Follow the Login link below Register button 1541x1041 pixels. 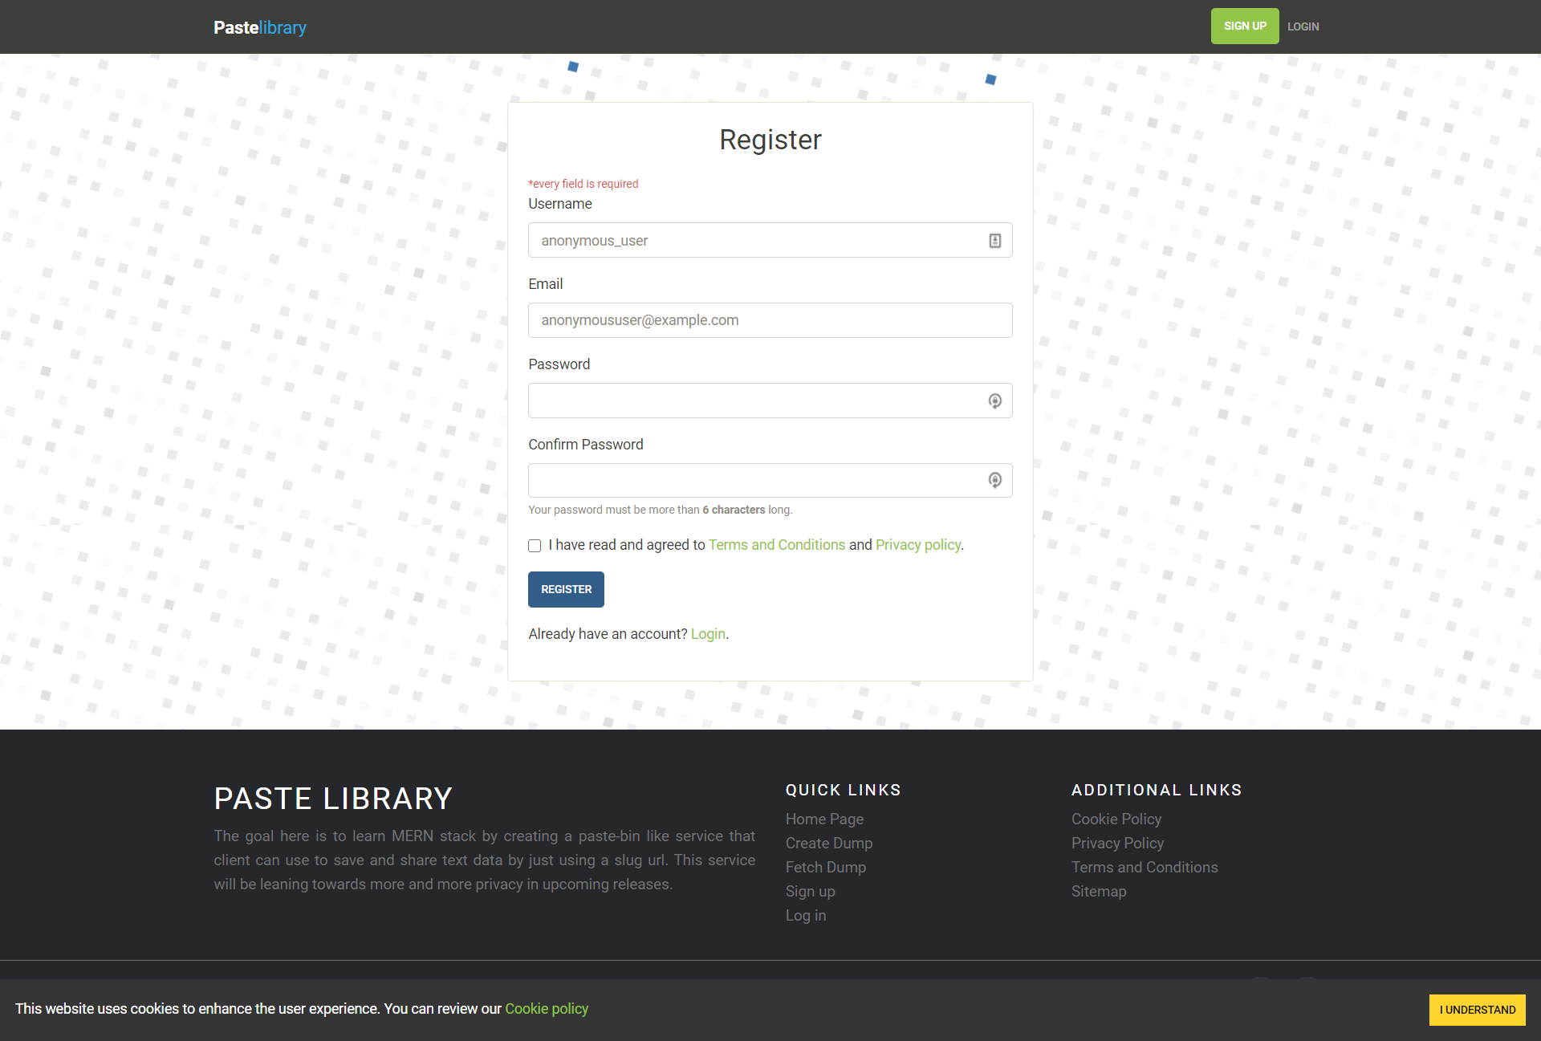coord(707,634)
